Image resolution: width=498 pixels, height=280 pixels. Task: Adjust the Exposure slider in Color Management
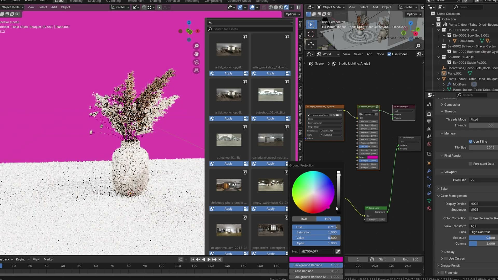coord(483,238)
